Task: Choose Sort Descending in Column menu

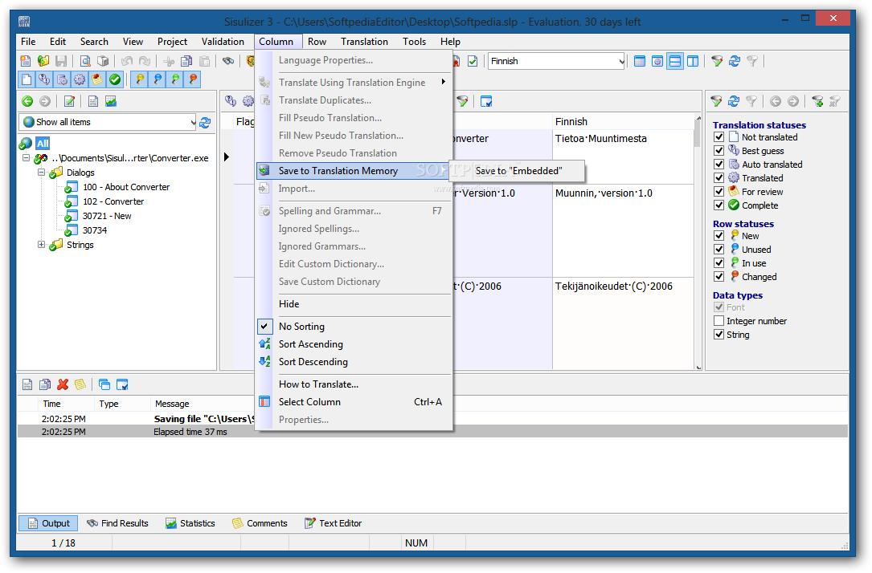Action: (x=354, y=362)
